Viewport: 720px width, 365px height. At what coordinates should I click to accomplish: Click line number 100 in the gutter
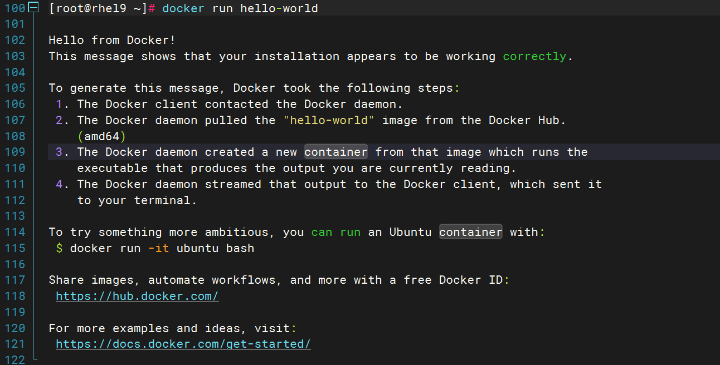click(x=14, y=8)
